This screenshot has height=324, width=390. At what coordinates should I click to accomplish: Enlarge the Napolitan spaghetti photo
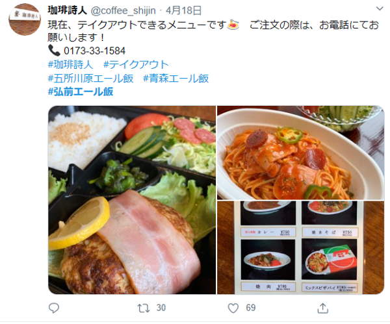tap(301, 153)
